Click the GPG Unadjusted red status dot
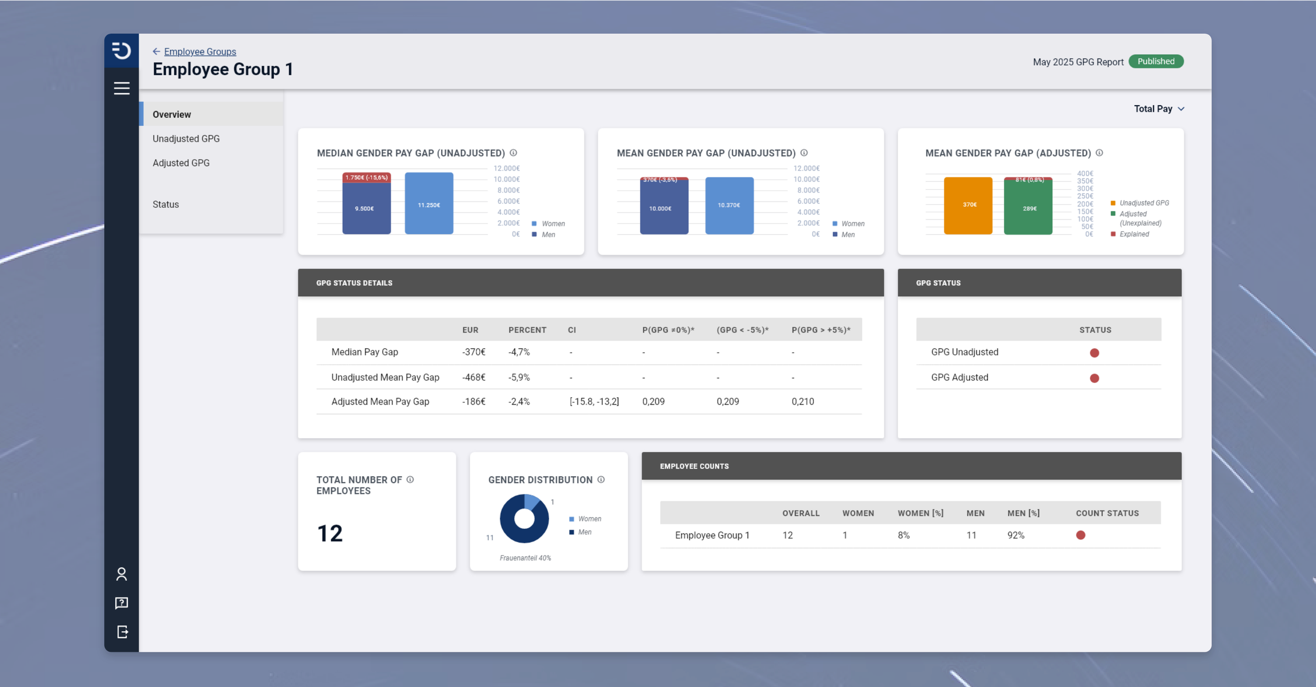The height and width of the screenshot is (687, 1316). (1094, 353)
